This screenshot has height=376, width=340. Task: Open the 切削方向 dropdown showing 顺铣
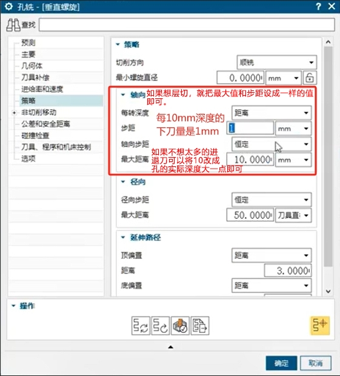[277, 62]
